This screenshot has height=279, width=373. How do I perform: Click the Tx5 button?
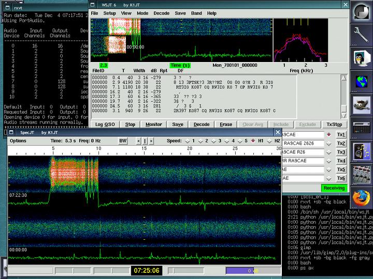click(x=341, y=170)
